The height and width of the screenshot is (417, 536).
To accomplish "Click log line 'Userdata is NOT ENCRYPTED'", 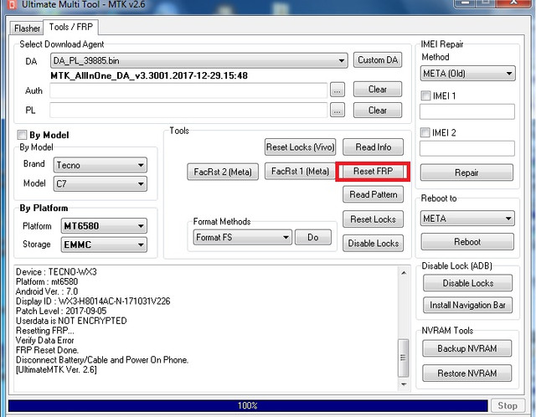I will coord(71,321).
